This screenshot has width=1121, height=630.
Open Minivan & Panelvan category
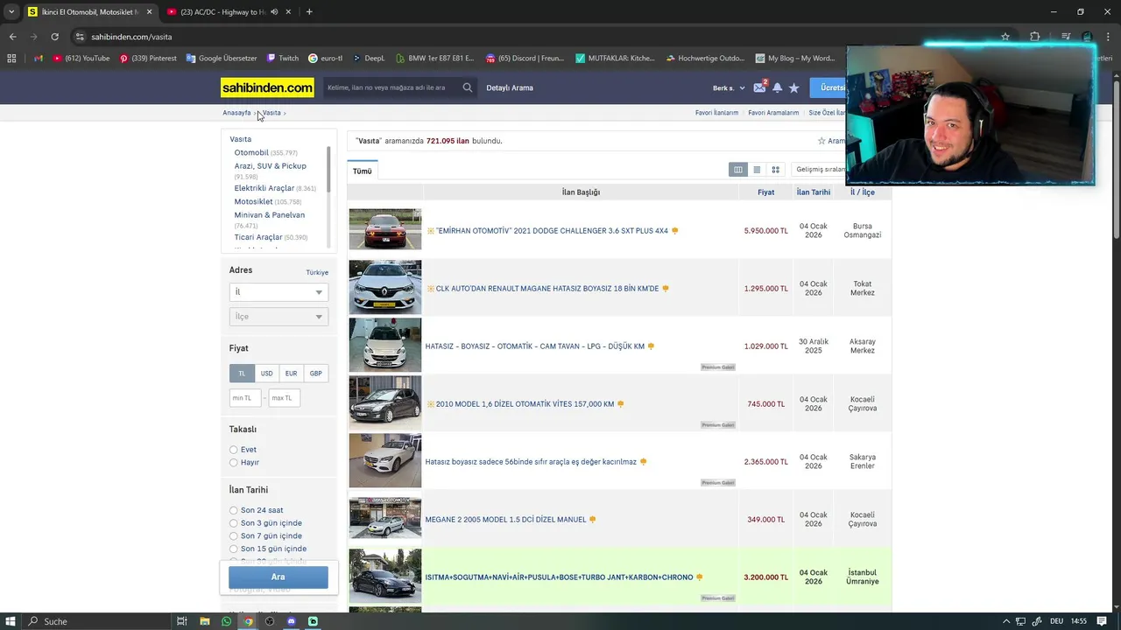[x=270, y=215]
